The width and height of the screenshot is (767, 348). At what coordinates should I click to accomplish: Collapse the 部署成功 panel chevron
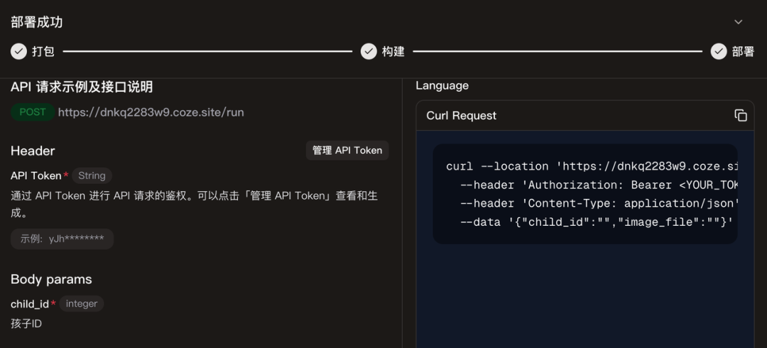pyautogui.click(x=739, y=22)
